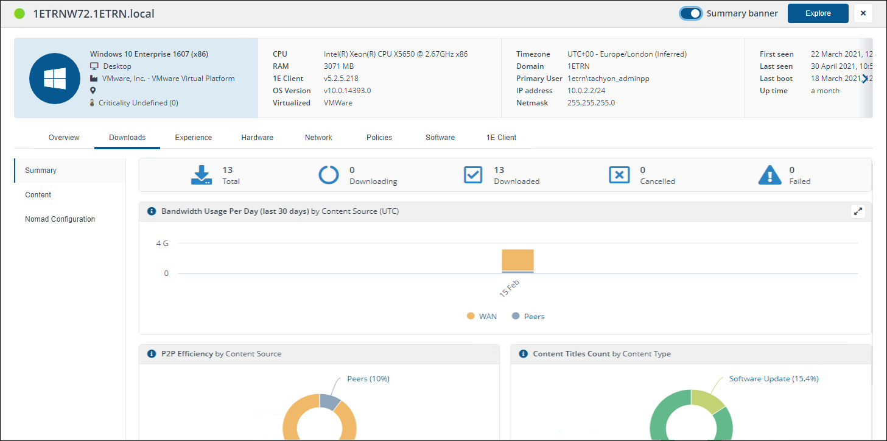Click the Total downloads icon
Image resolution: width=887 pixels, height=441 pixels.
tap(202, 175)
